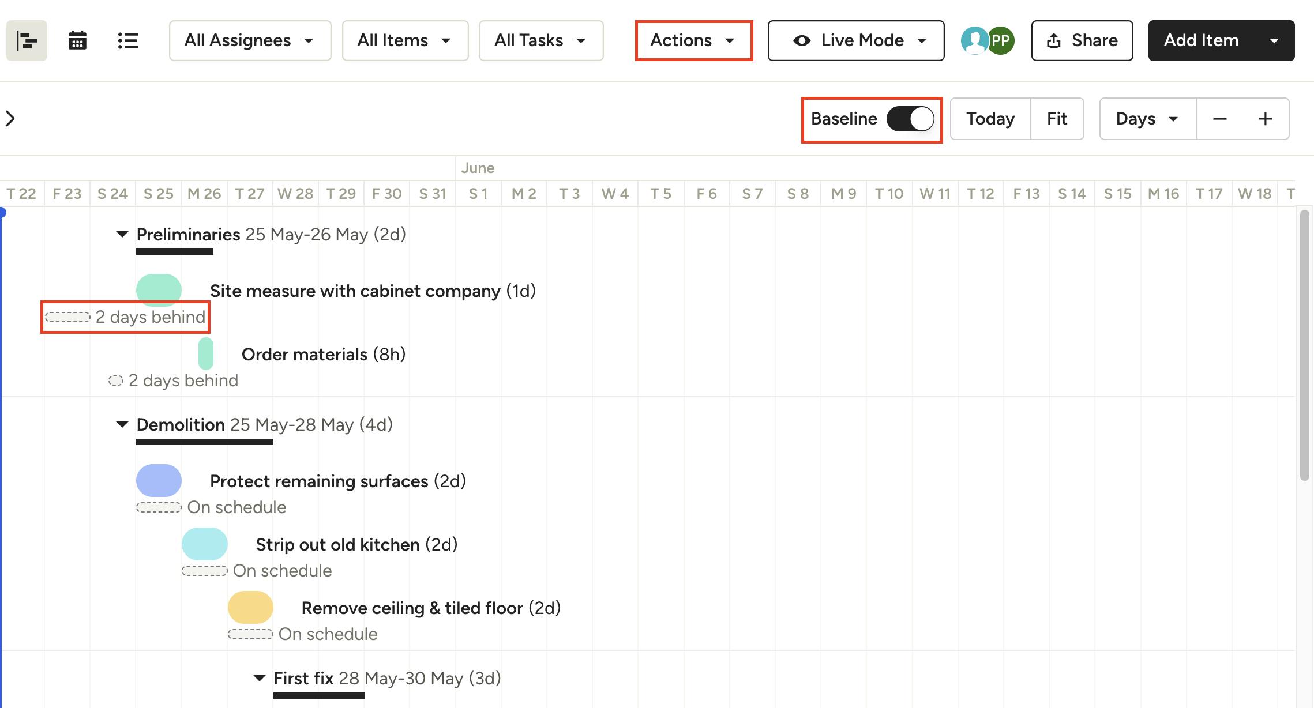Click the blue profile avatar icon
Viewport: 1314px width, 708px height.
click(x=974, y=41)
